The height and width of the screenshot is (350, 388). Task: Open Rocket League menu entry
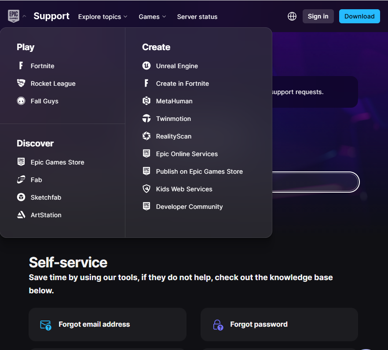click(53, 84)
